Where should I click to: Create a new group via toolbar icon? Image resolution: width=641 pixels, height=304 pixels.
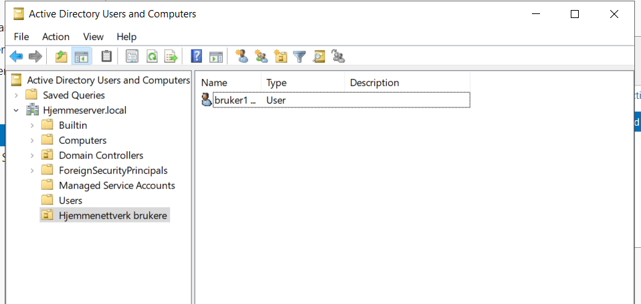[x=262, y=57]
